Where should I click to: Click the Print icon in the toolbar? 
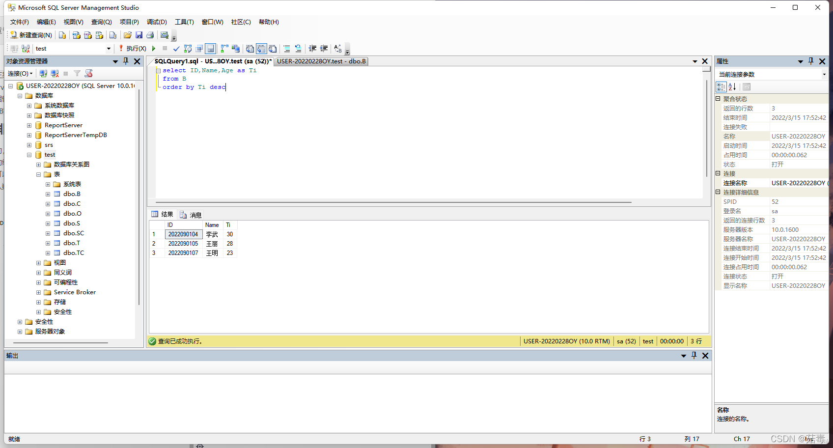(x=150, y=35)
